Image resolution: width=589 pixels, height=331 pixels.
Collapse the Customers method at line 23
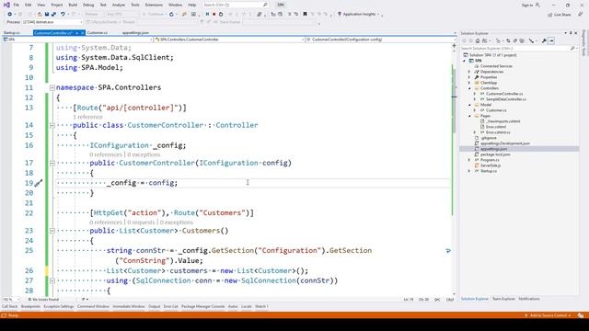[52, 231]
